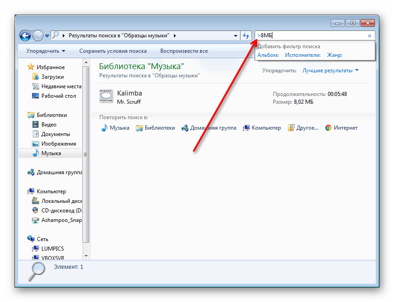Click the Mr. Scruff artist text
394x302 pixels.
click(128, 102)
